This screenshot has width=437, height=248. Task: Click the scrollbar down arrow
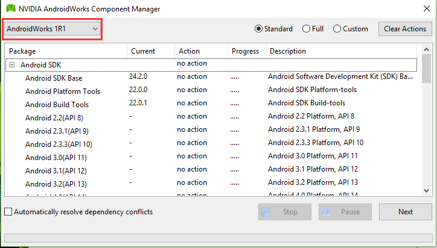[x=426, y=190]
